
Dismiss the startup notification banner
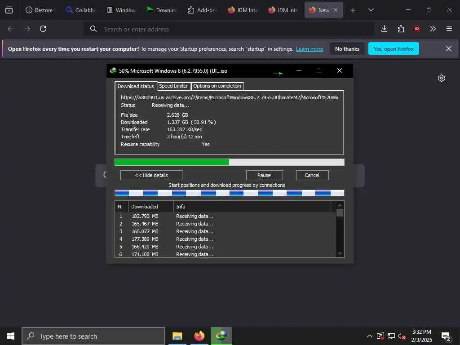click(449, 49)
